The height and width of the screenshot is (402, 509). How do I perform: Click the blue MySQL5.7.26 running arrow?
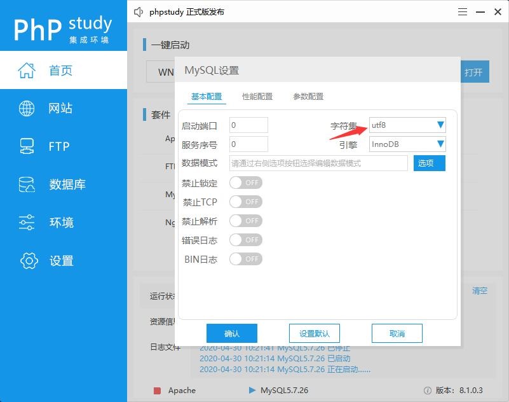coord(252,390)
